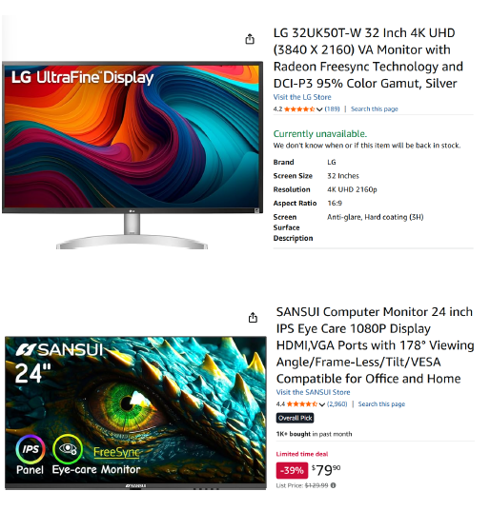Click the $79.90 deal price
The image size is (490, 511).
(326, 470)
